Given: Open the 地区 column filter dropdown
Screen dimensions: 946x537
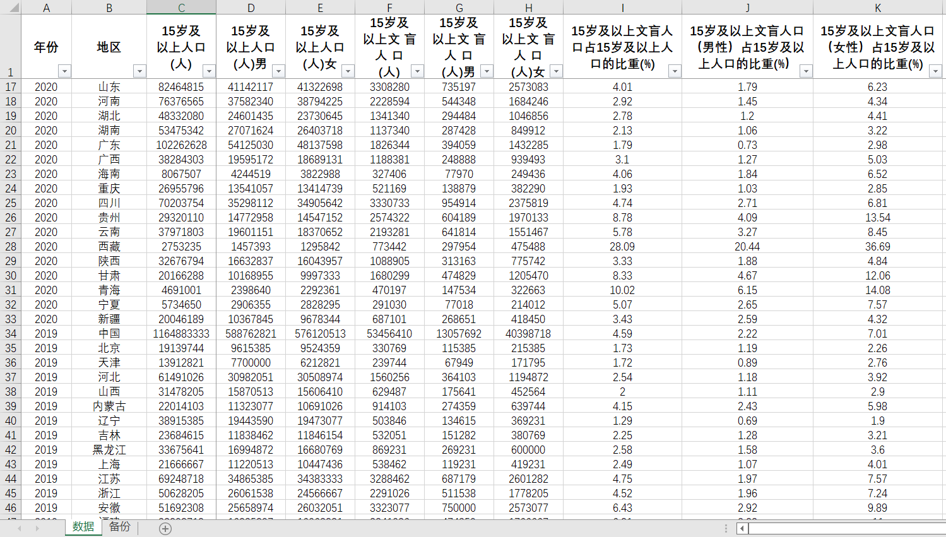Looking at the screenshot, I should click(x=139, y=71).
